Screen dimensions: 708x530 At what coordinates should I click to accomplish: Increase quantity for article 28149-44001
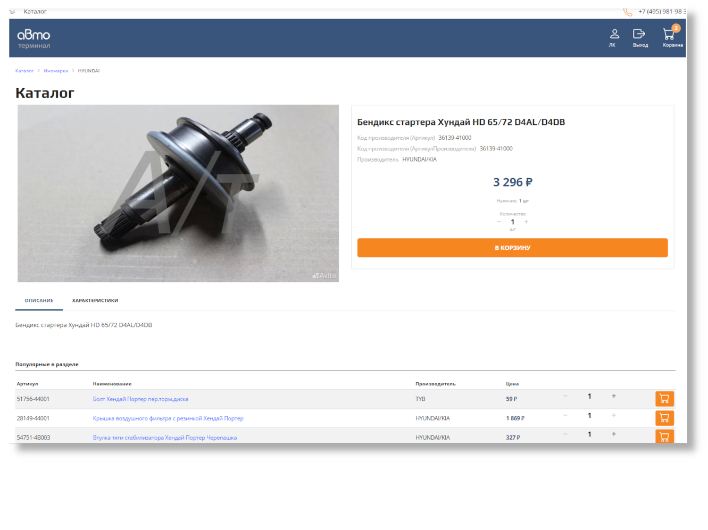coord(614,415)
